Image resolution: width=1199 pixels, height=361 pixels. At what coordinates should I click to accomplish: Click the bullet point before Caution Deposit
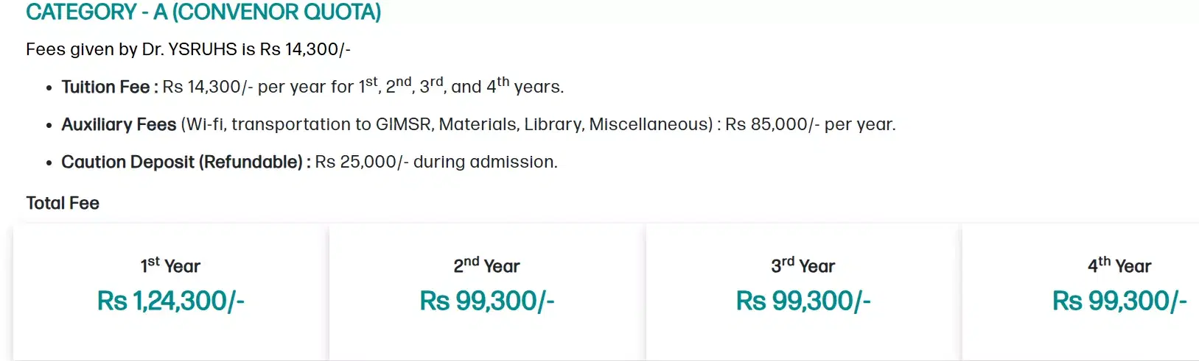[49, 163]
